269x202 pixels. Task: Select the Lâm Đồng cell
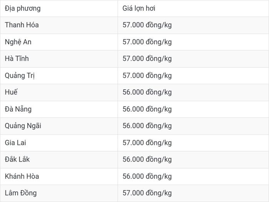(59, 194)
